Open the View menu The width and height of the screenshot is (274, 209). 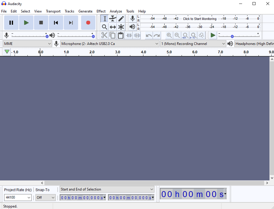pyautogui.click(x=38, y=11)
